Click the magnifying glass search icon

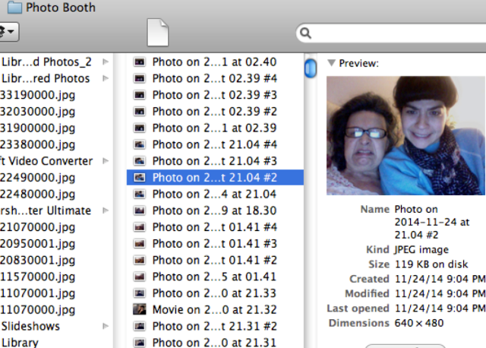(305, 33)
